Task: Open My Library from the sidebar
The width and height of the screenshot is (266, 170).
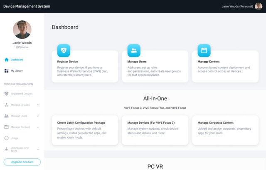Action: [17, 71]
